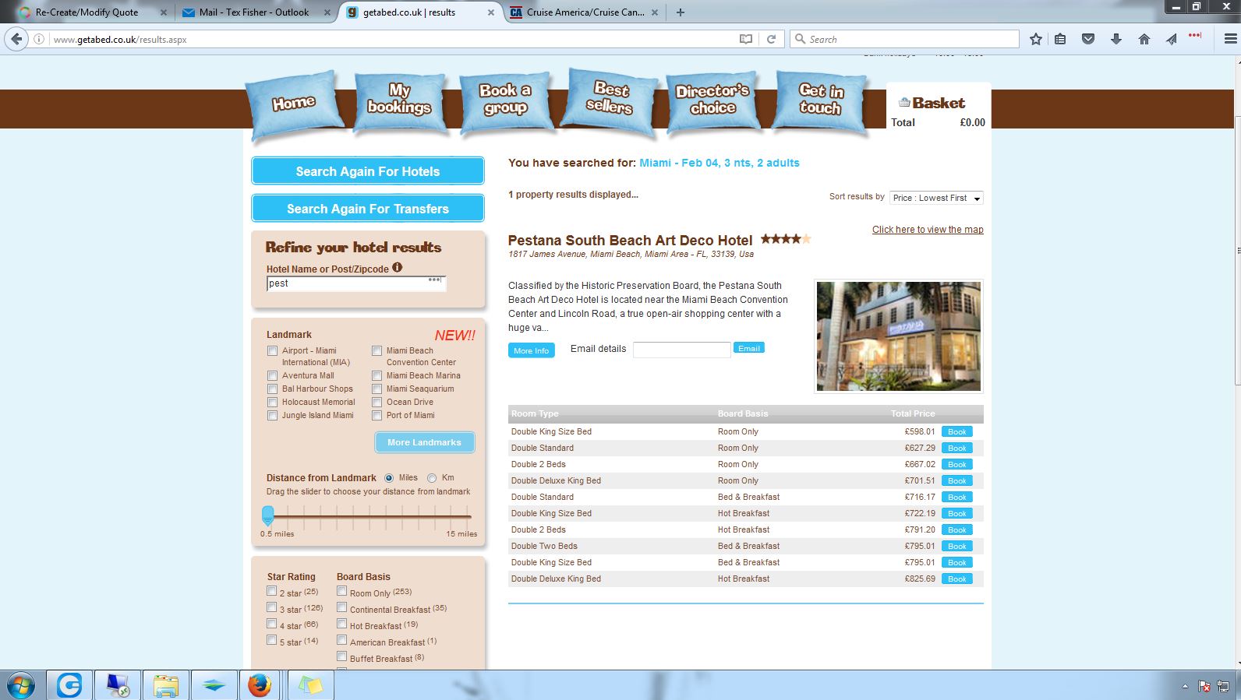Tick the Ocean Drive checkbox
Viewport: 1241px width, 700px height.
click(x=377, y=403)
